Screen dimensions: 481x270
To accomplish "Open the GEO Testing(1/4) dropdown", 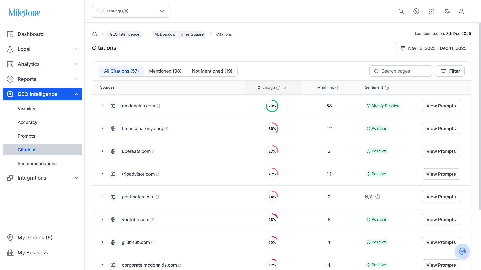I will tap(131, 11).
